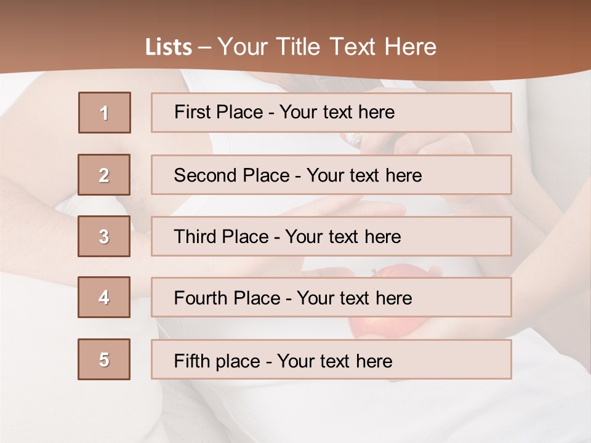Screen dimensions: 591x443
Task: Click the bold word Lists in title
Action: click(169, 47)
